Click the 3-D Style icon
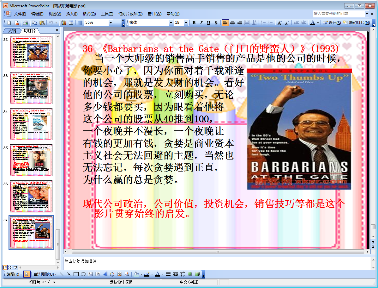Viewport: 378px width, 288px height. click(x=197, y=274)
